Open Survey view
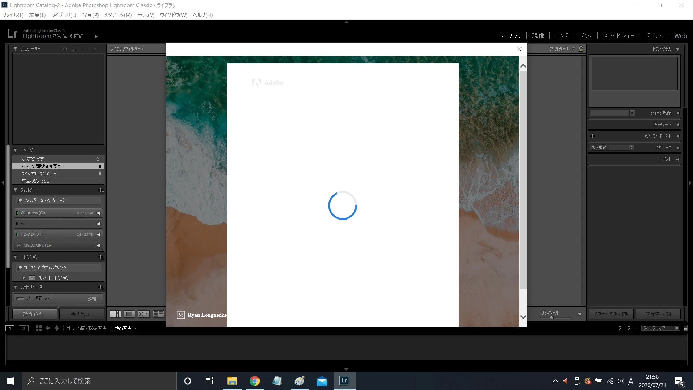 click(x=158, y=314)
